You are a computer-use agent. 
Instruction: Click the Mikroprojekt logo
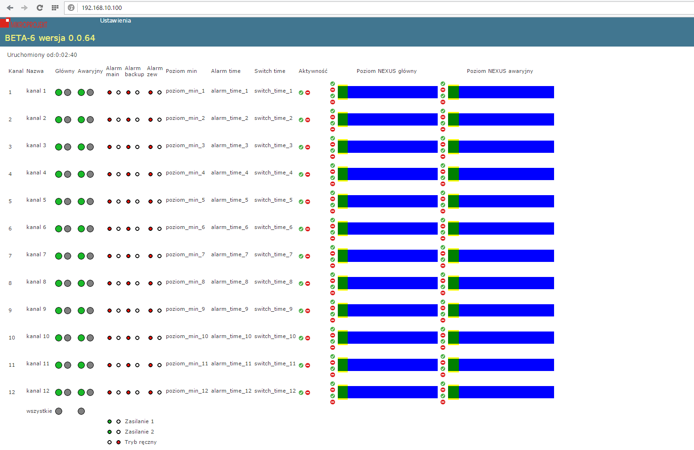point(24,24)
